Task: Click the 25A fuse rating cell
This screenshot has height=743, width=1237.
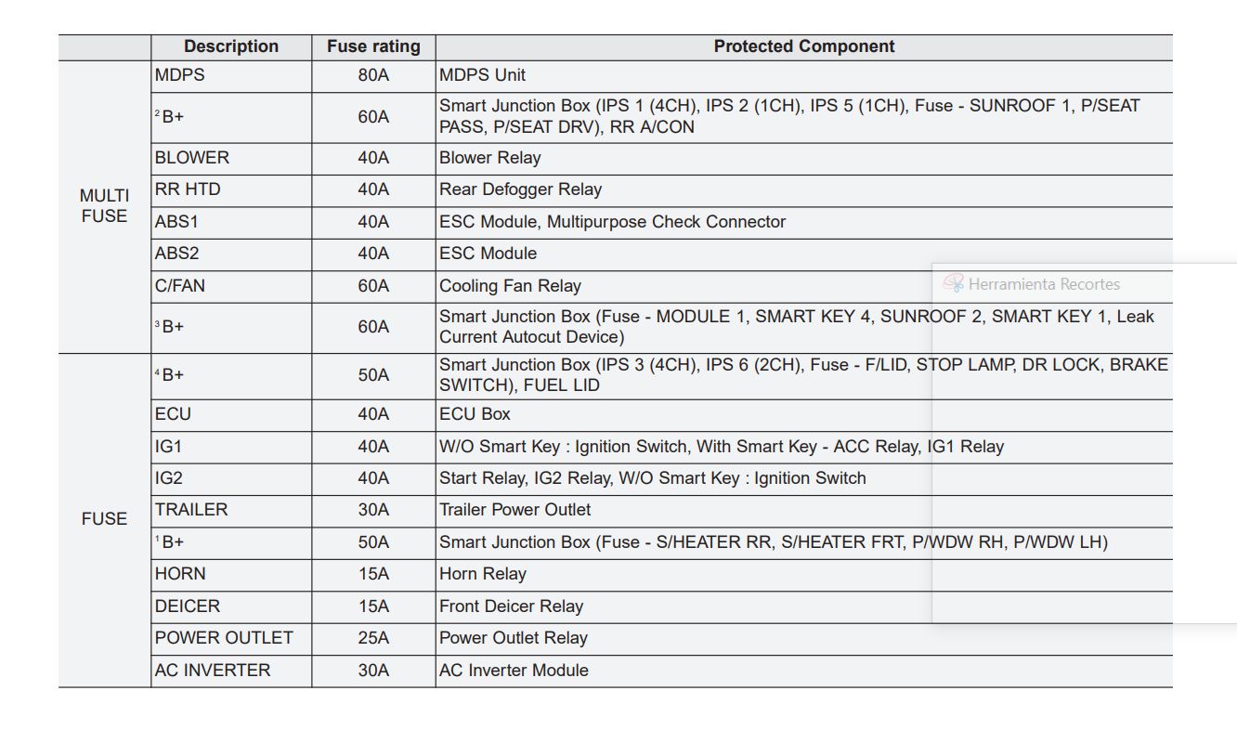Action: (x=373, y=638)
